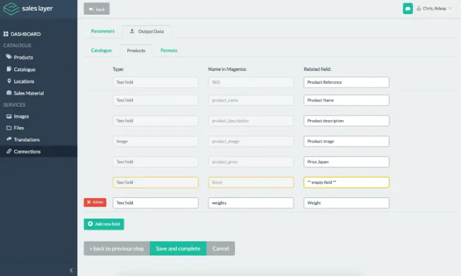Screen dimensions: 461x276
Task: Switch to the Formats sub-tab
Action: 169,50
